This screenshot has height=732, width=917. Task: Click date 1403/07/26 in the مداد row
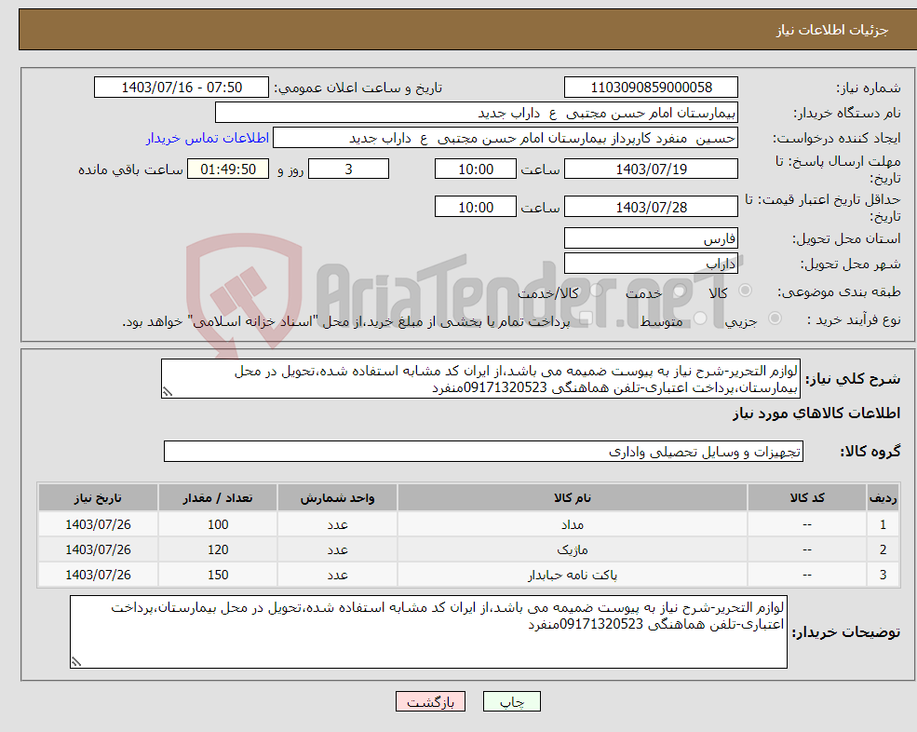(98, 524)
